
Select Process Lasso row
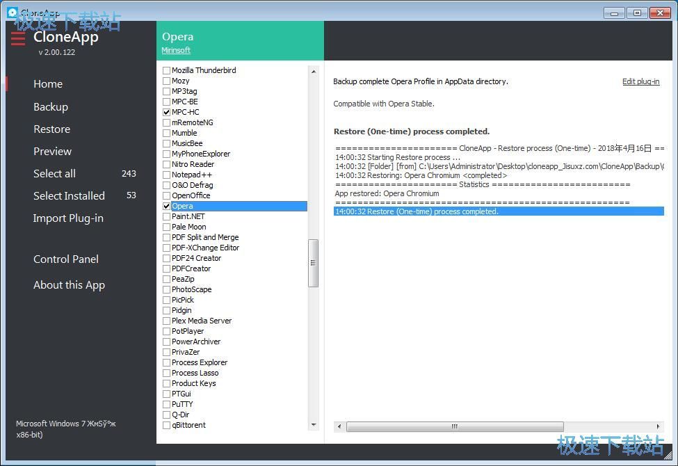pyautogui.click(x=195, y=373)
